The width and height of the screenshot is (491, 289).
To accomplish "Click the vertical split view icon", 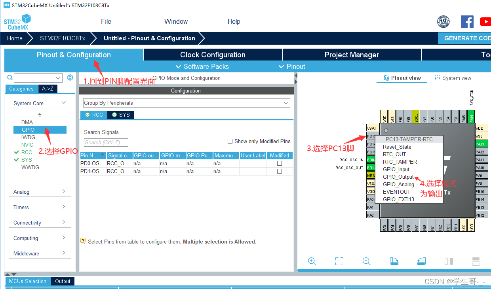I will click(x=449, y=261).
